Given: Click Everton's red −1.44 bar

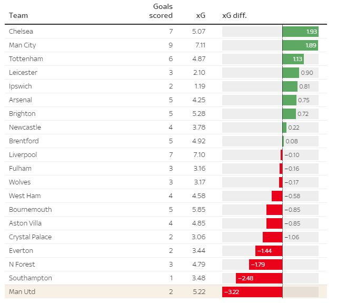Looking at the screenshot, I should 269,251.
